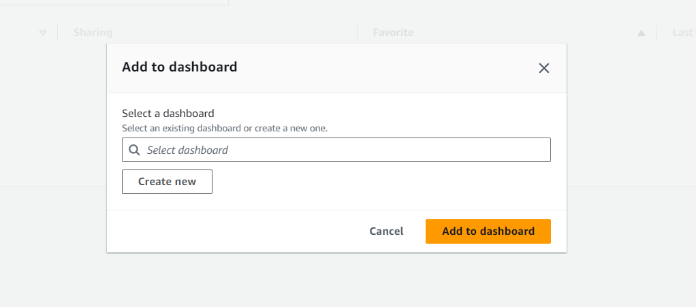Sort by the Sharing column header

[93, 33]
